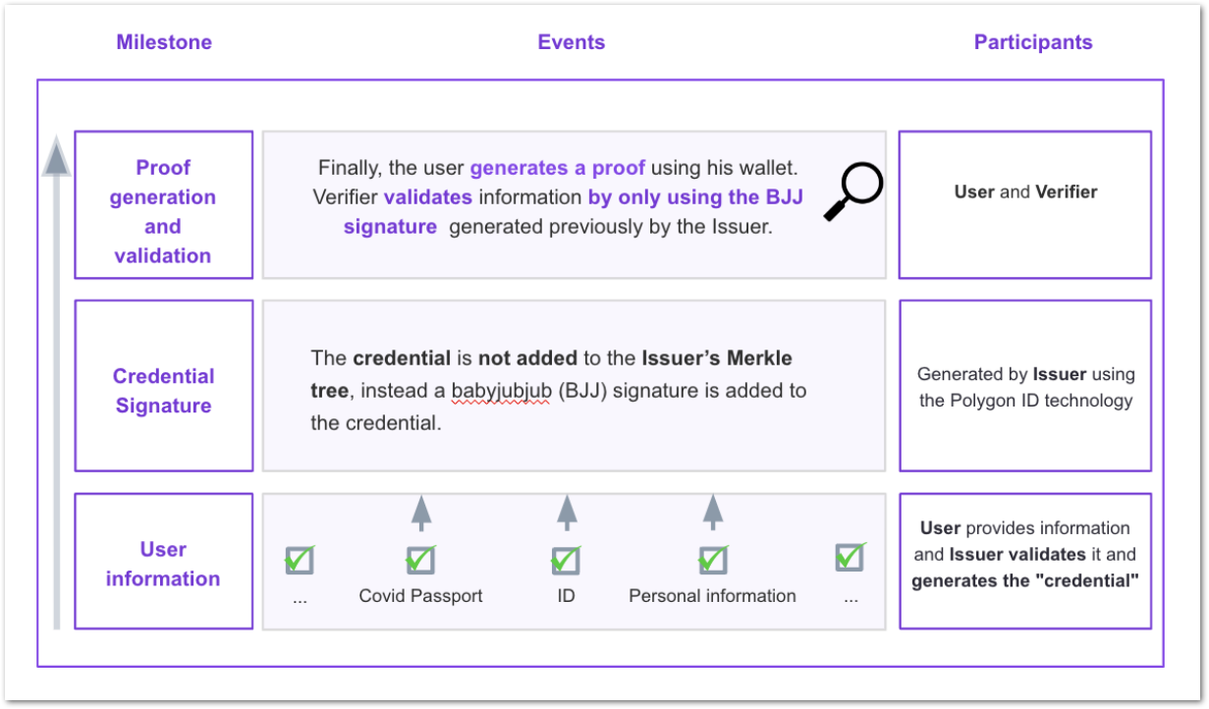This screenshot has height=709, width=1209.
Task: Click the up arrow above Personal information
Action: tap(713, 513)
